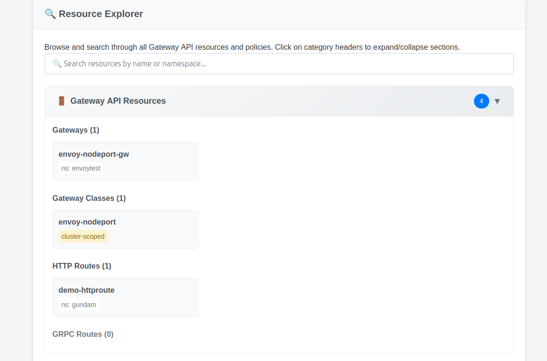Click the Resource Explorer magnifier icon
This screenshot has height=361, width=547.
click(50, 14)
